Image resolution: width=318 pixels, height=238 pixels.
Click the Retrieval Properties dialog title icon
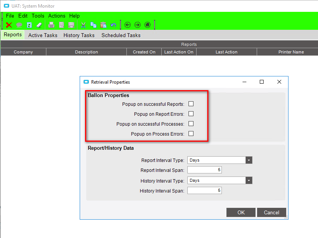pos(86,82)
